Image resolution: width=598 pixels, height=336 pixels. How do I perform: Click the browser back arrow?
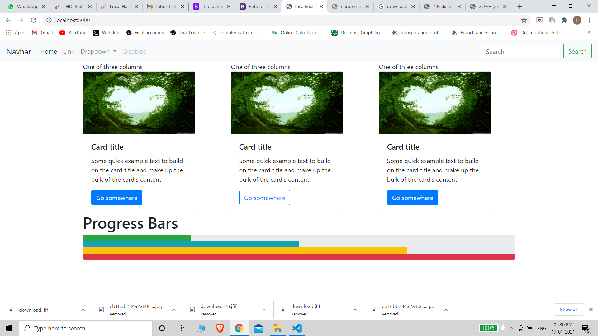(8, 20)
